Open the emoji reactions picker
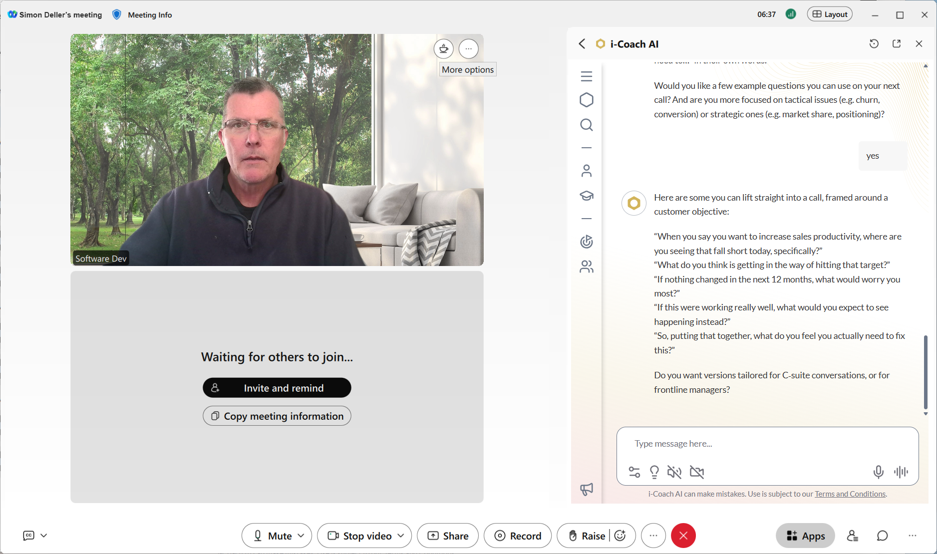 tap(621, 536)
